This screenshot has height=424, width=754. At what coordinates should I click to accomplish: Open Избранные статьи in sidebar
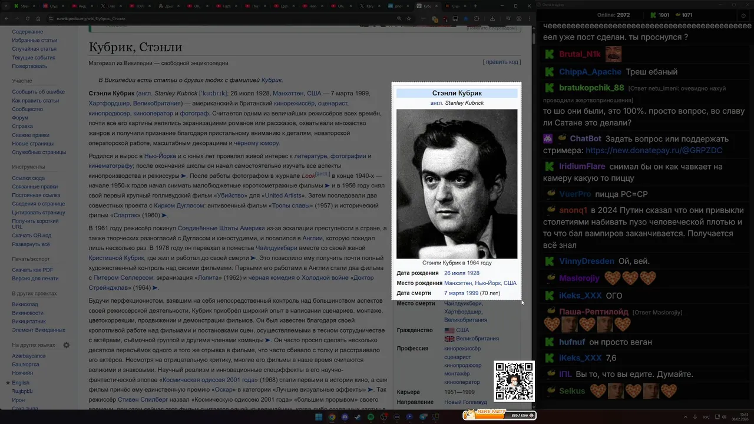[35, 40]
